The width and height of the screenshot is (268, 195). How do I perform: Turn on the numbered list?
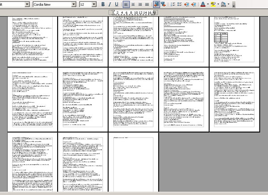(173, 4)
